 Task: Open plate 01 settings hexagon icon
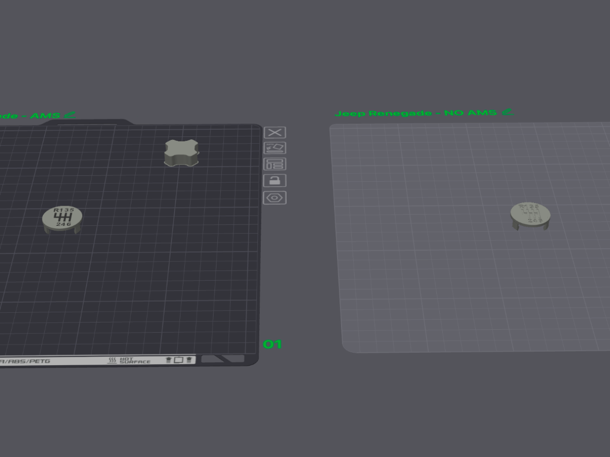(275, 198)
